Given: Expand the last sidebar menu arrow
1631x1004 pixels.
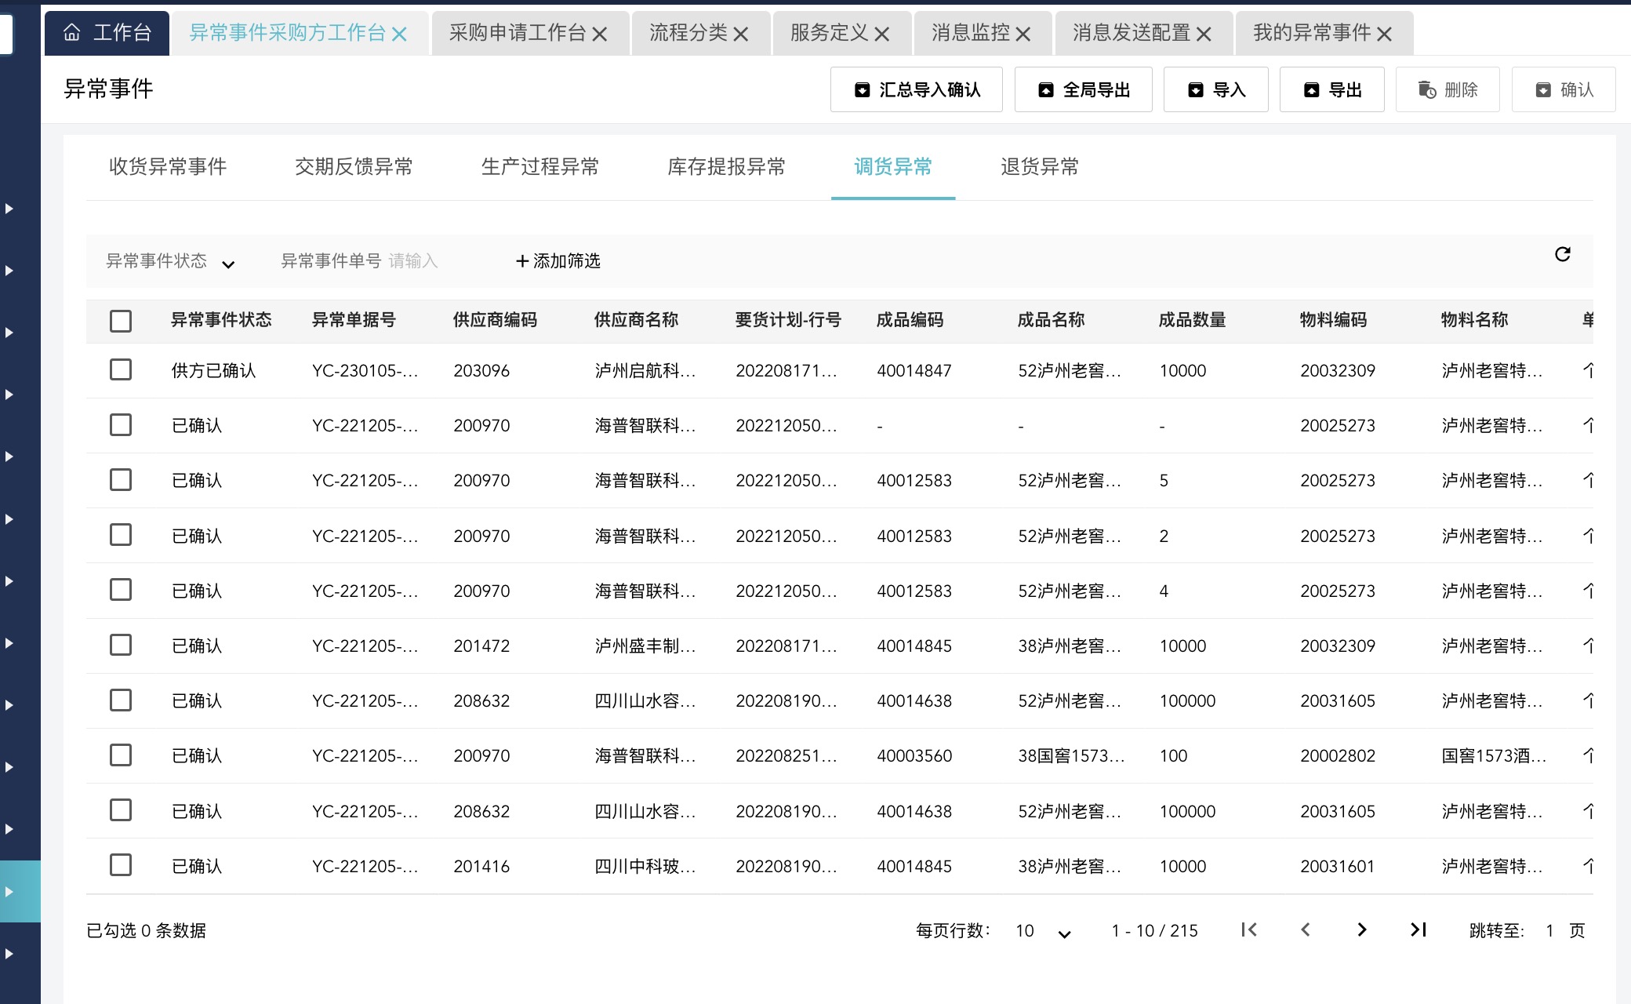Looking at the screenshot, I should (x=9, y=954).
